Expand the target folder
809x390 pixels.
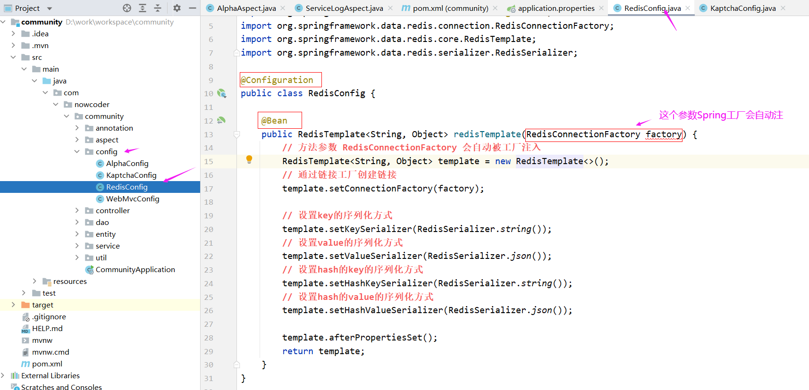[x=13, y=305]
